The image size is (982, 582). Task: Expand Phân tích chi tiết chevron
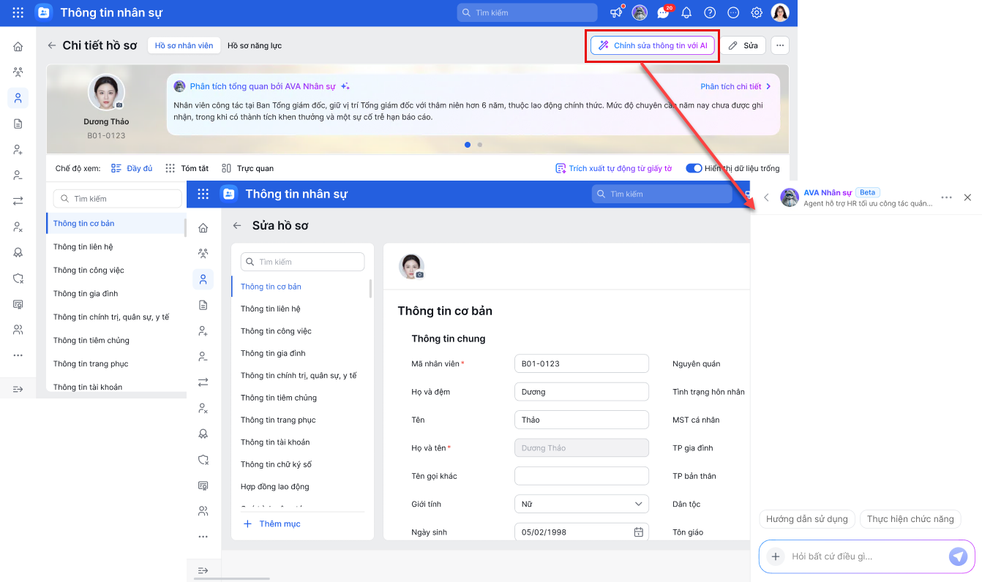pyautogui.click(x=768, y=86)
